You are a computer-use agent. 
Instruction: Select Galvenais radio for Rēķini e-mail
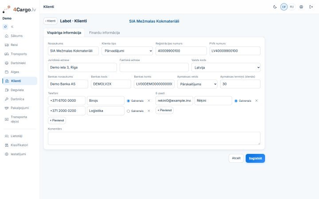(236, 101)
